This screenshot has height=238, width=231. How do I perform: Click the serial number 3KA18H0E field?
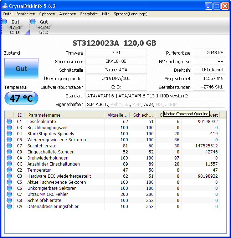point(116,61)
